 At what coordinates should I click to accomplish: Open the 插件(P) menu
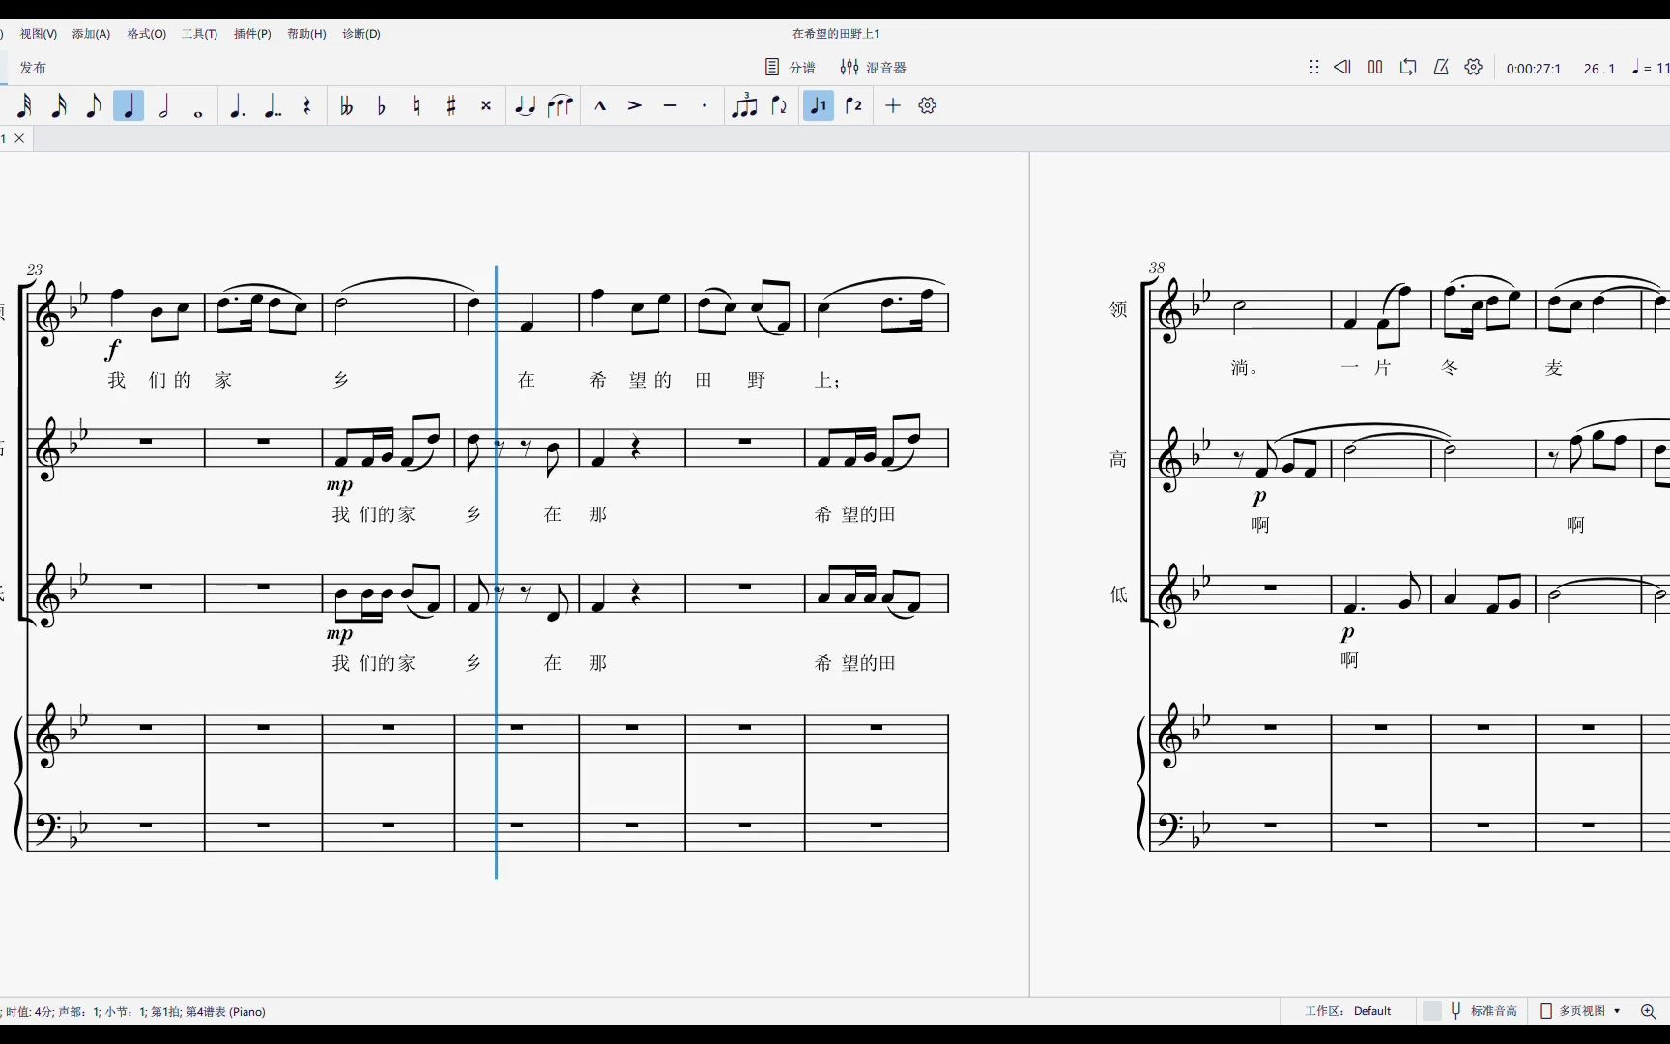coord(252,34)
